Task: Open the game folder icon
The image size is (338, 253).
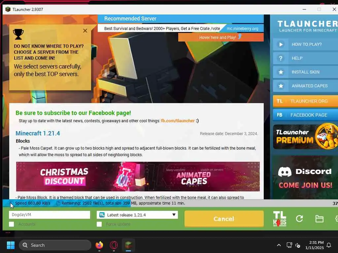Action: click(319, 219)
